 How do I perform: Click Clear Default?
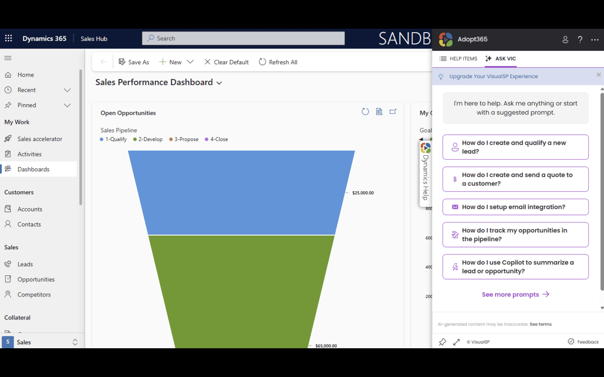(x=226, y=62)
